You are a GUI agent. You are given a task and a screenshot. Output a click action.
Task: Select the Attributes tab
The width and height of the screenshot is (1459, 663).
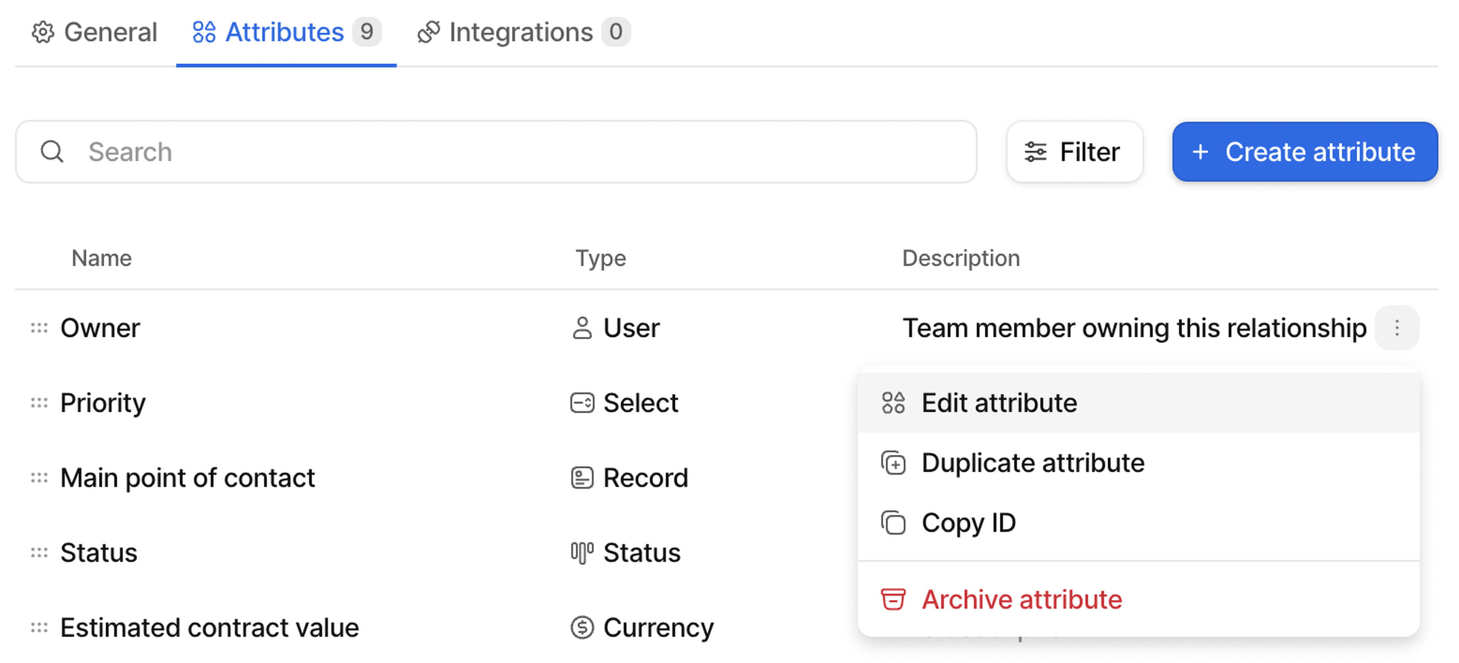[285, 32]
